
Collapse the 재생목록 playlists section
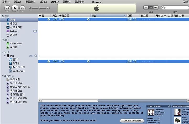coord(3,76)
